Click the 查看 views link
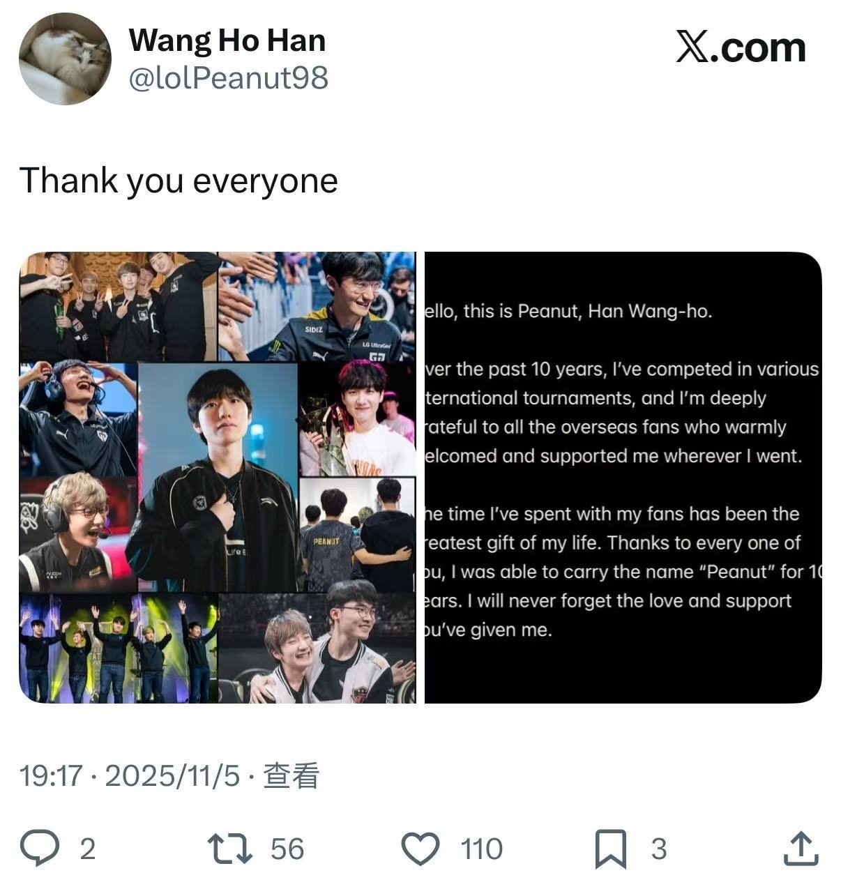Viewport: 841px width, 873px height. 291,775
